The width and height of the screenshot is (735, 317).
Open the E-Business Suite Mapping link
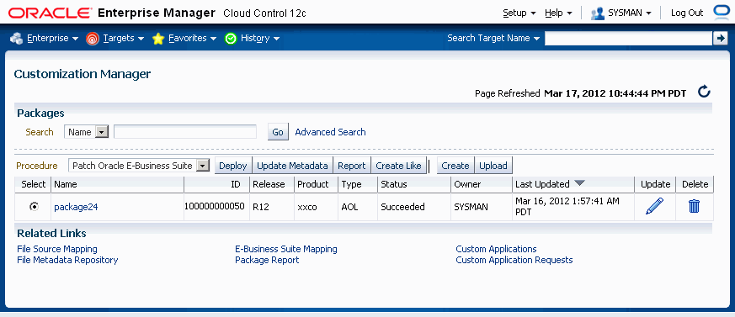tap(286, 249)
